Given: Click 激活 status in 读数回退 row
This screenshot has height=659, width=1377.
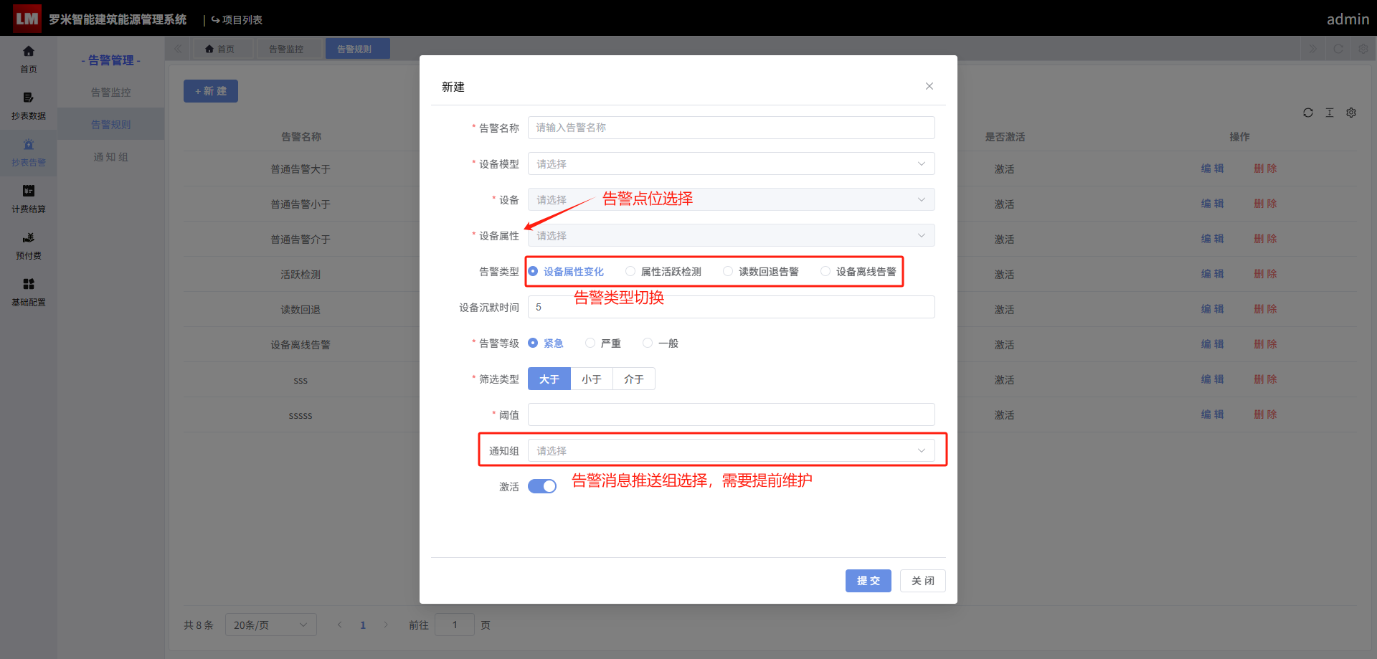Looking at the screenshot, I should 1004,310.
